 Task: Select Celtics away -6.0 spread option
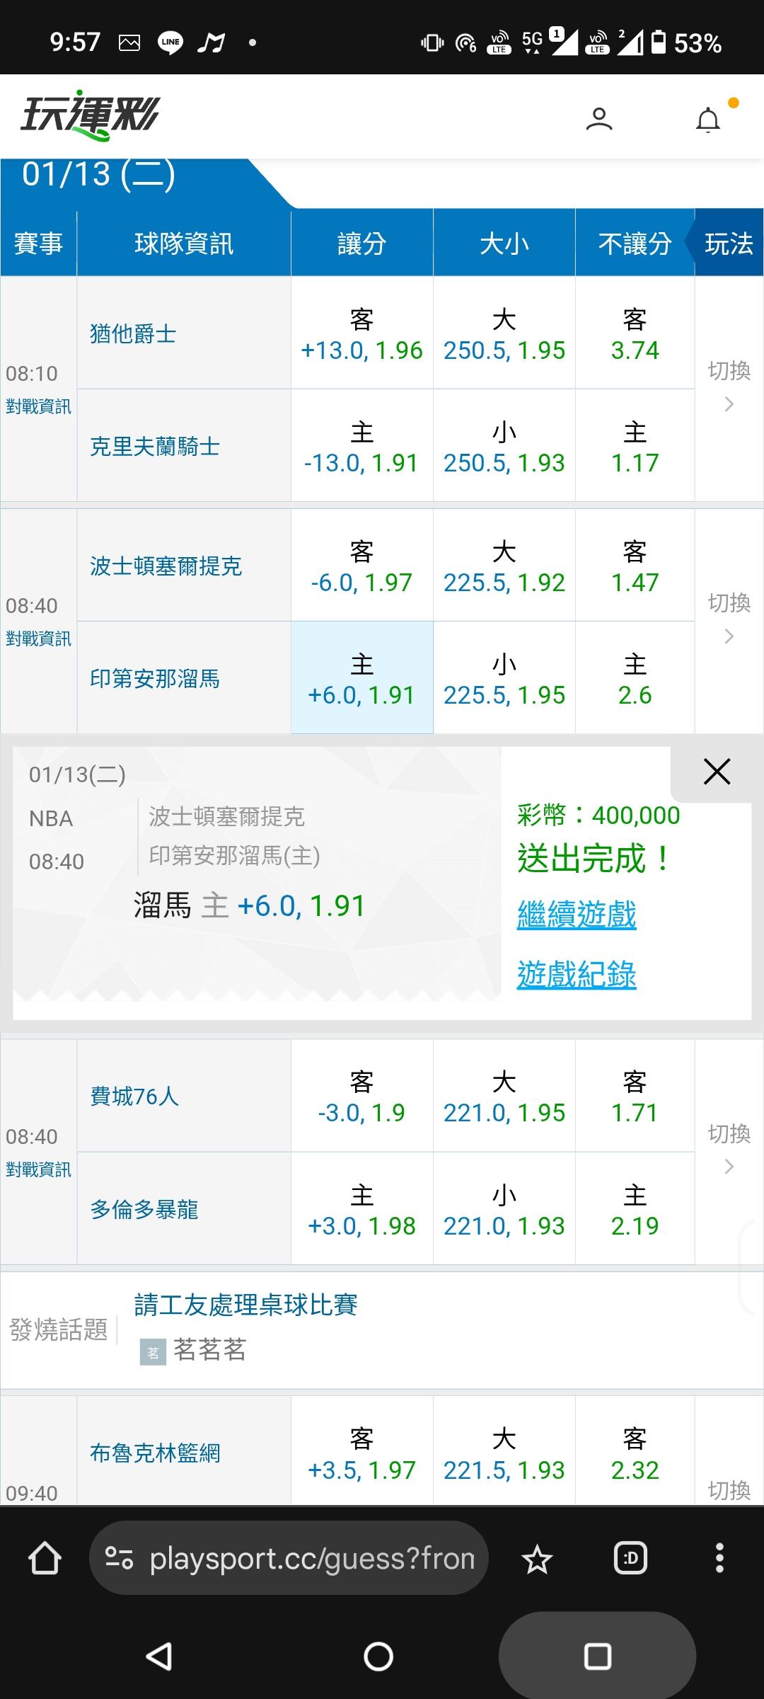point(361,566)
